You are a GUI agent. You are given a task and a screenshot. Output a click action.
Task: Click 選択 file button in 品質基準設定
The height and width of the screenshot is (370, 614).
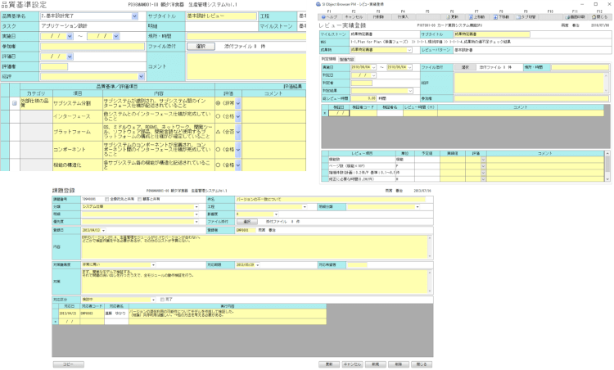click(x=202, y=46)
